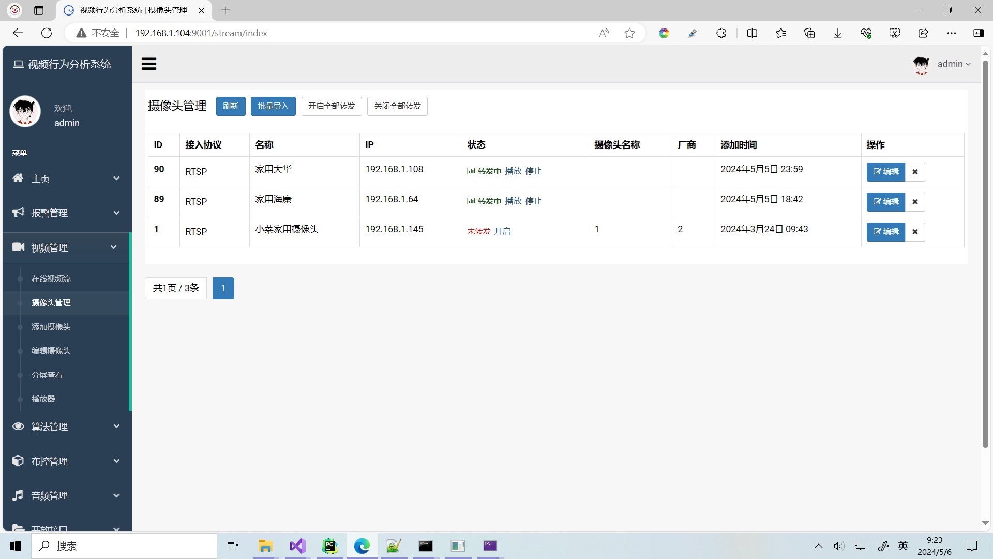Click the 批量导入 batch import button
Image resolution: width=993 pixels, height=559 pixels.
point(273,106)
